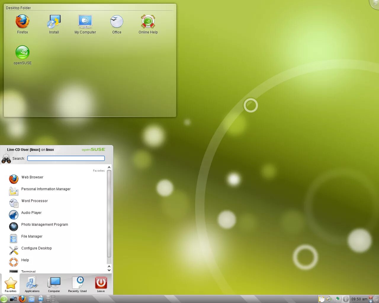Start Word Processor from the launcher
Viewport: 379px width, 303px height.
[56, 202]
